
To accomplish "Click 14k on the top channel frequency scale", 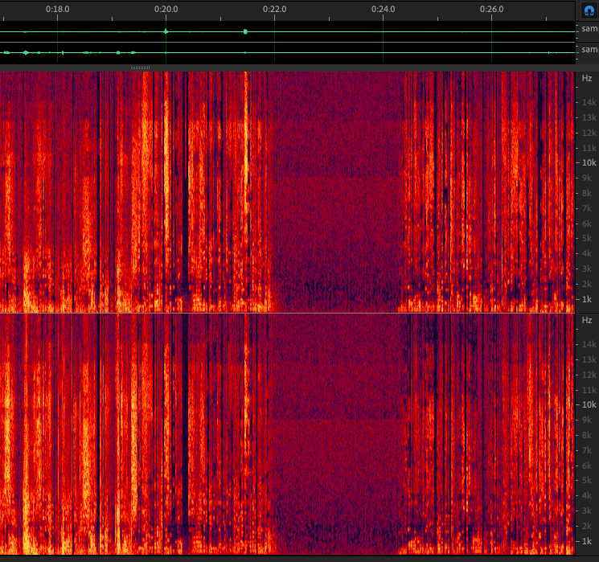I will [x=588, y=102].
